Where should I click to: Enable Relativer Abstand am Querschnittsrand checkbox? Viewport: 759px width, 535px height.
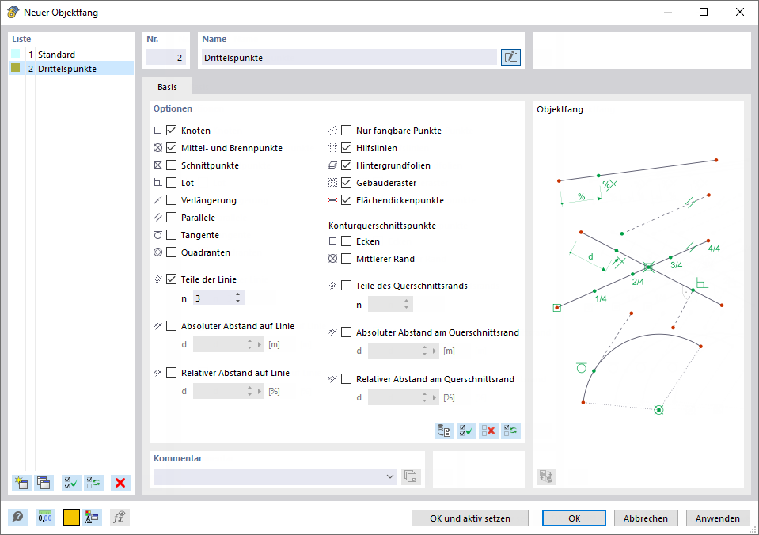click(x=346, y=378)
